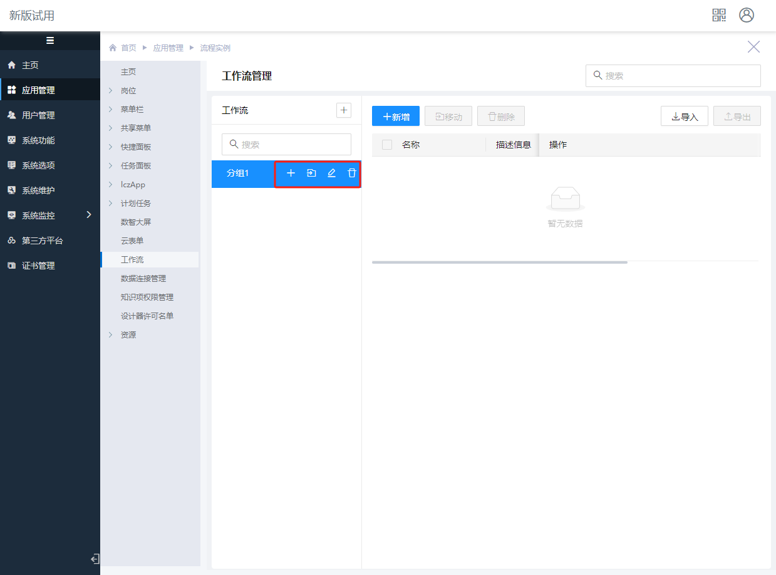This screenshot has height=575, width=776.
Task: Expand the 菜单栏 tree node
Action: click(x=110, y=110)
